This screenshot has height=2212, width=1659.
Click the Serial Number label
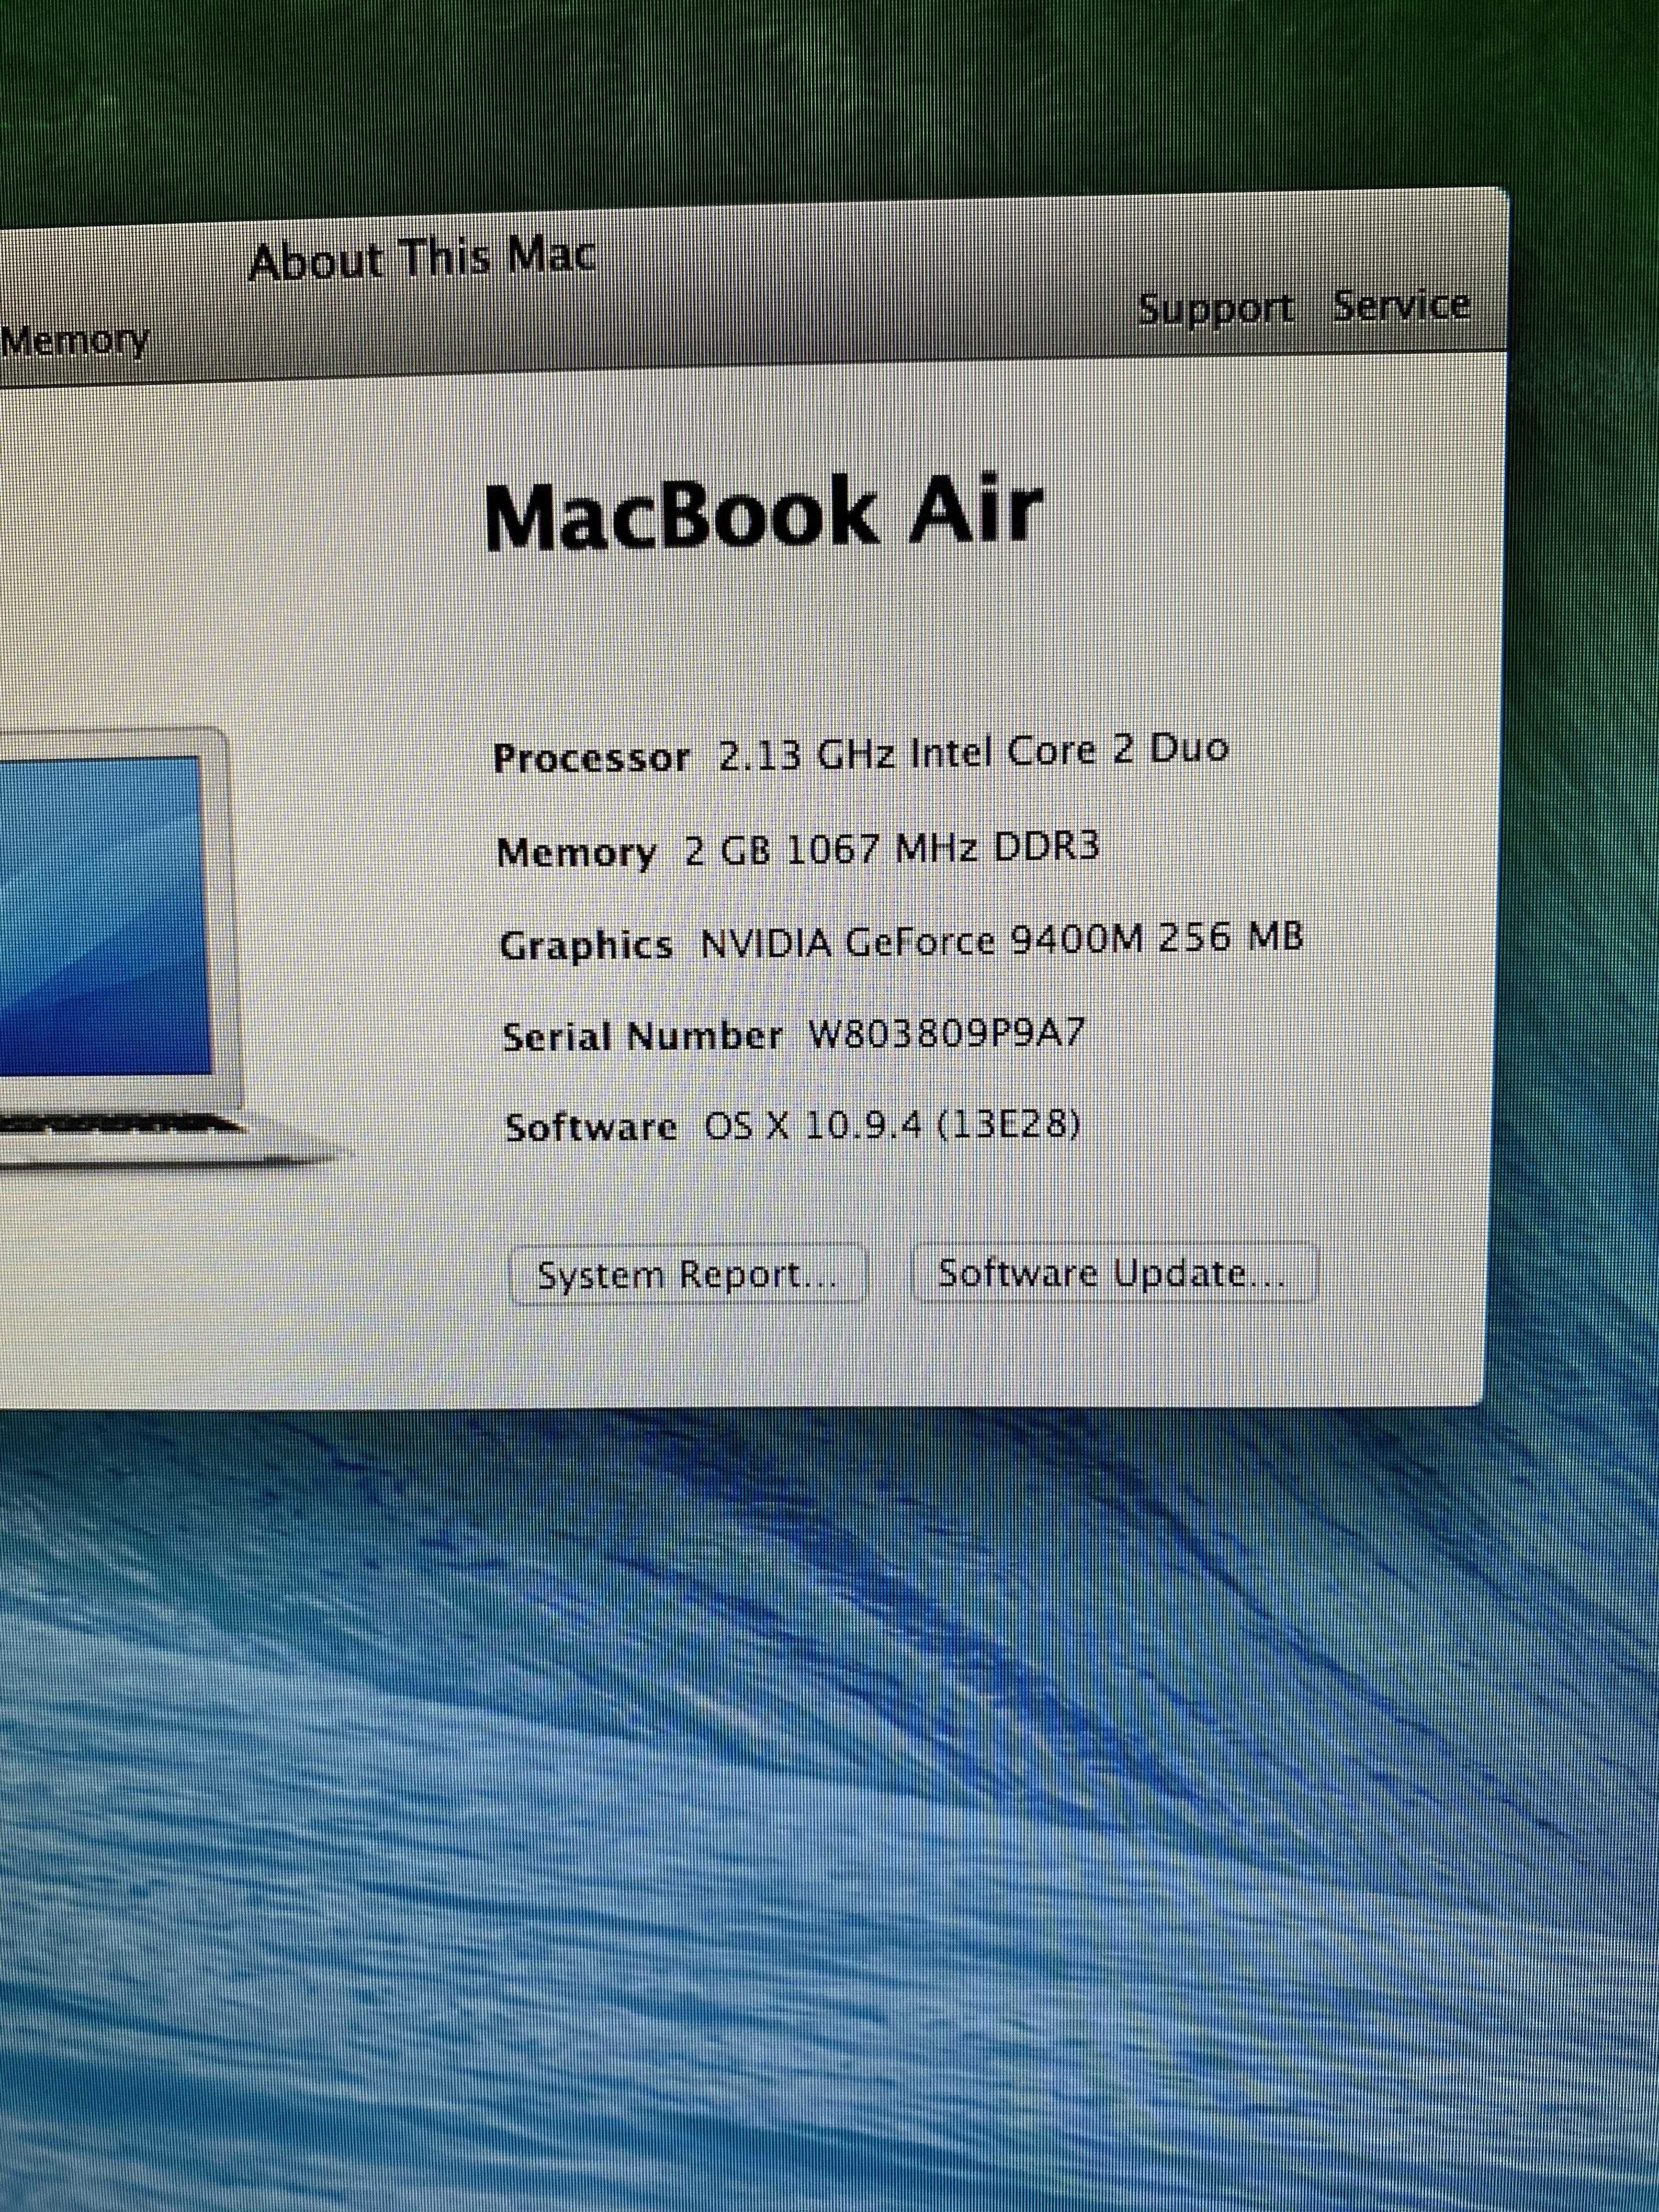642,1036
